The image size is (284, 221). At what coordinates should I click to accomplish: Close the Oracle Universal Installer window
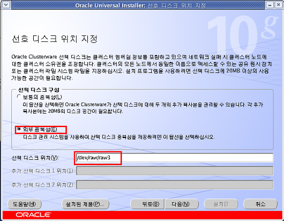[279, 5]
